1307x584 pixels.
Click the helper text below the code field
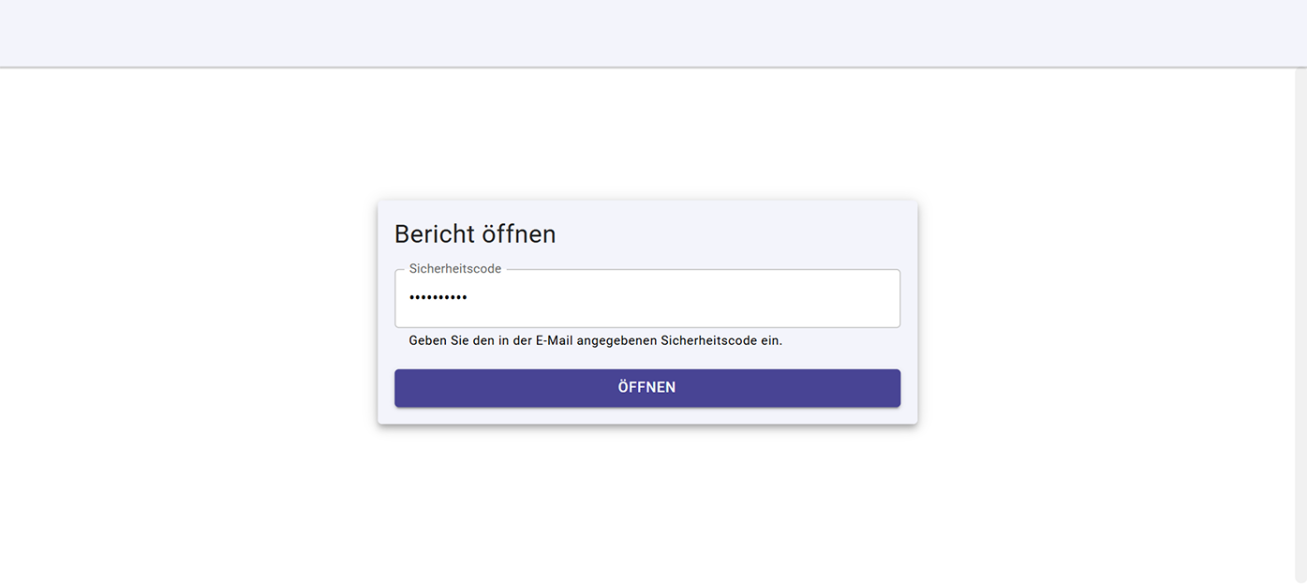[595, 341]
